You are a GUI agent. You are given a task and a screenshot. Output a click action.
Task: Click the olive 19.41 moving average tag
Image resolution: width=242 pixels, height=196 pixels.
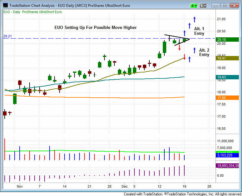[227, 58]
